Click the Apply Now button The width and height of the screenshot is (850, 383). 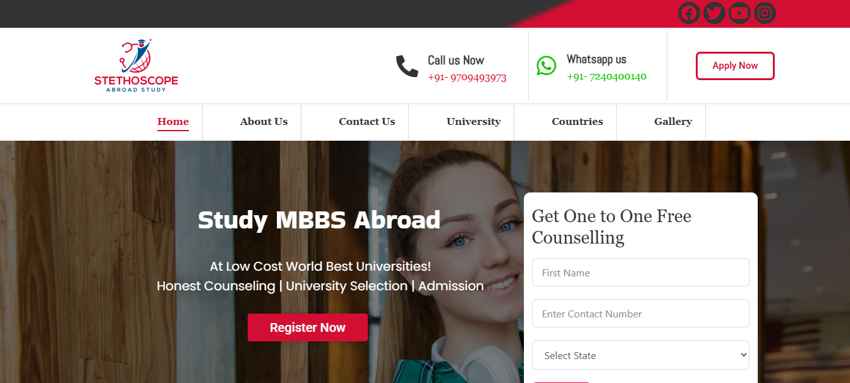[735, 66]
